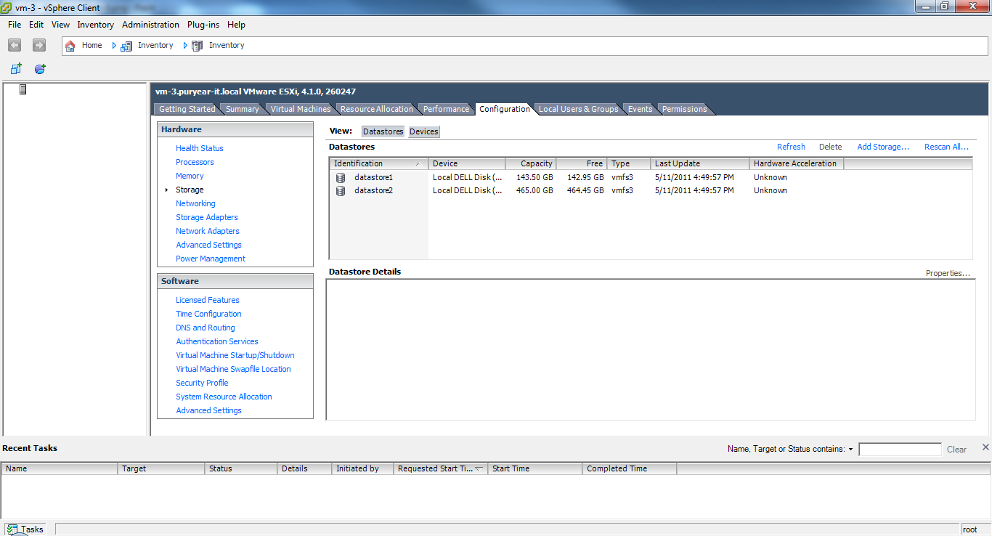The width and height of the screenshot is (992, 536).
Task: Click the datastore1 disk icon
Action: tap(341, 177)
